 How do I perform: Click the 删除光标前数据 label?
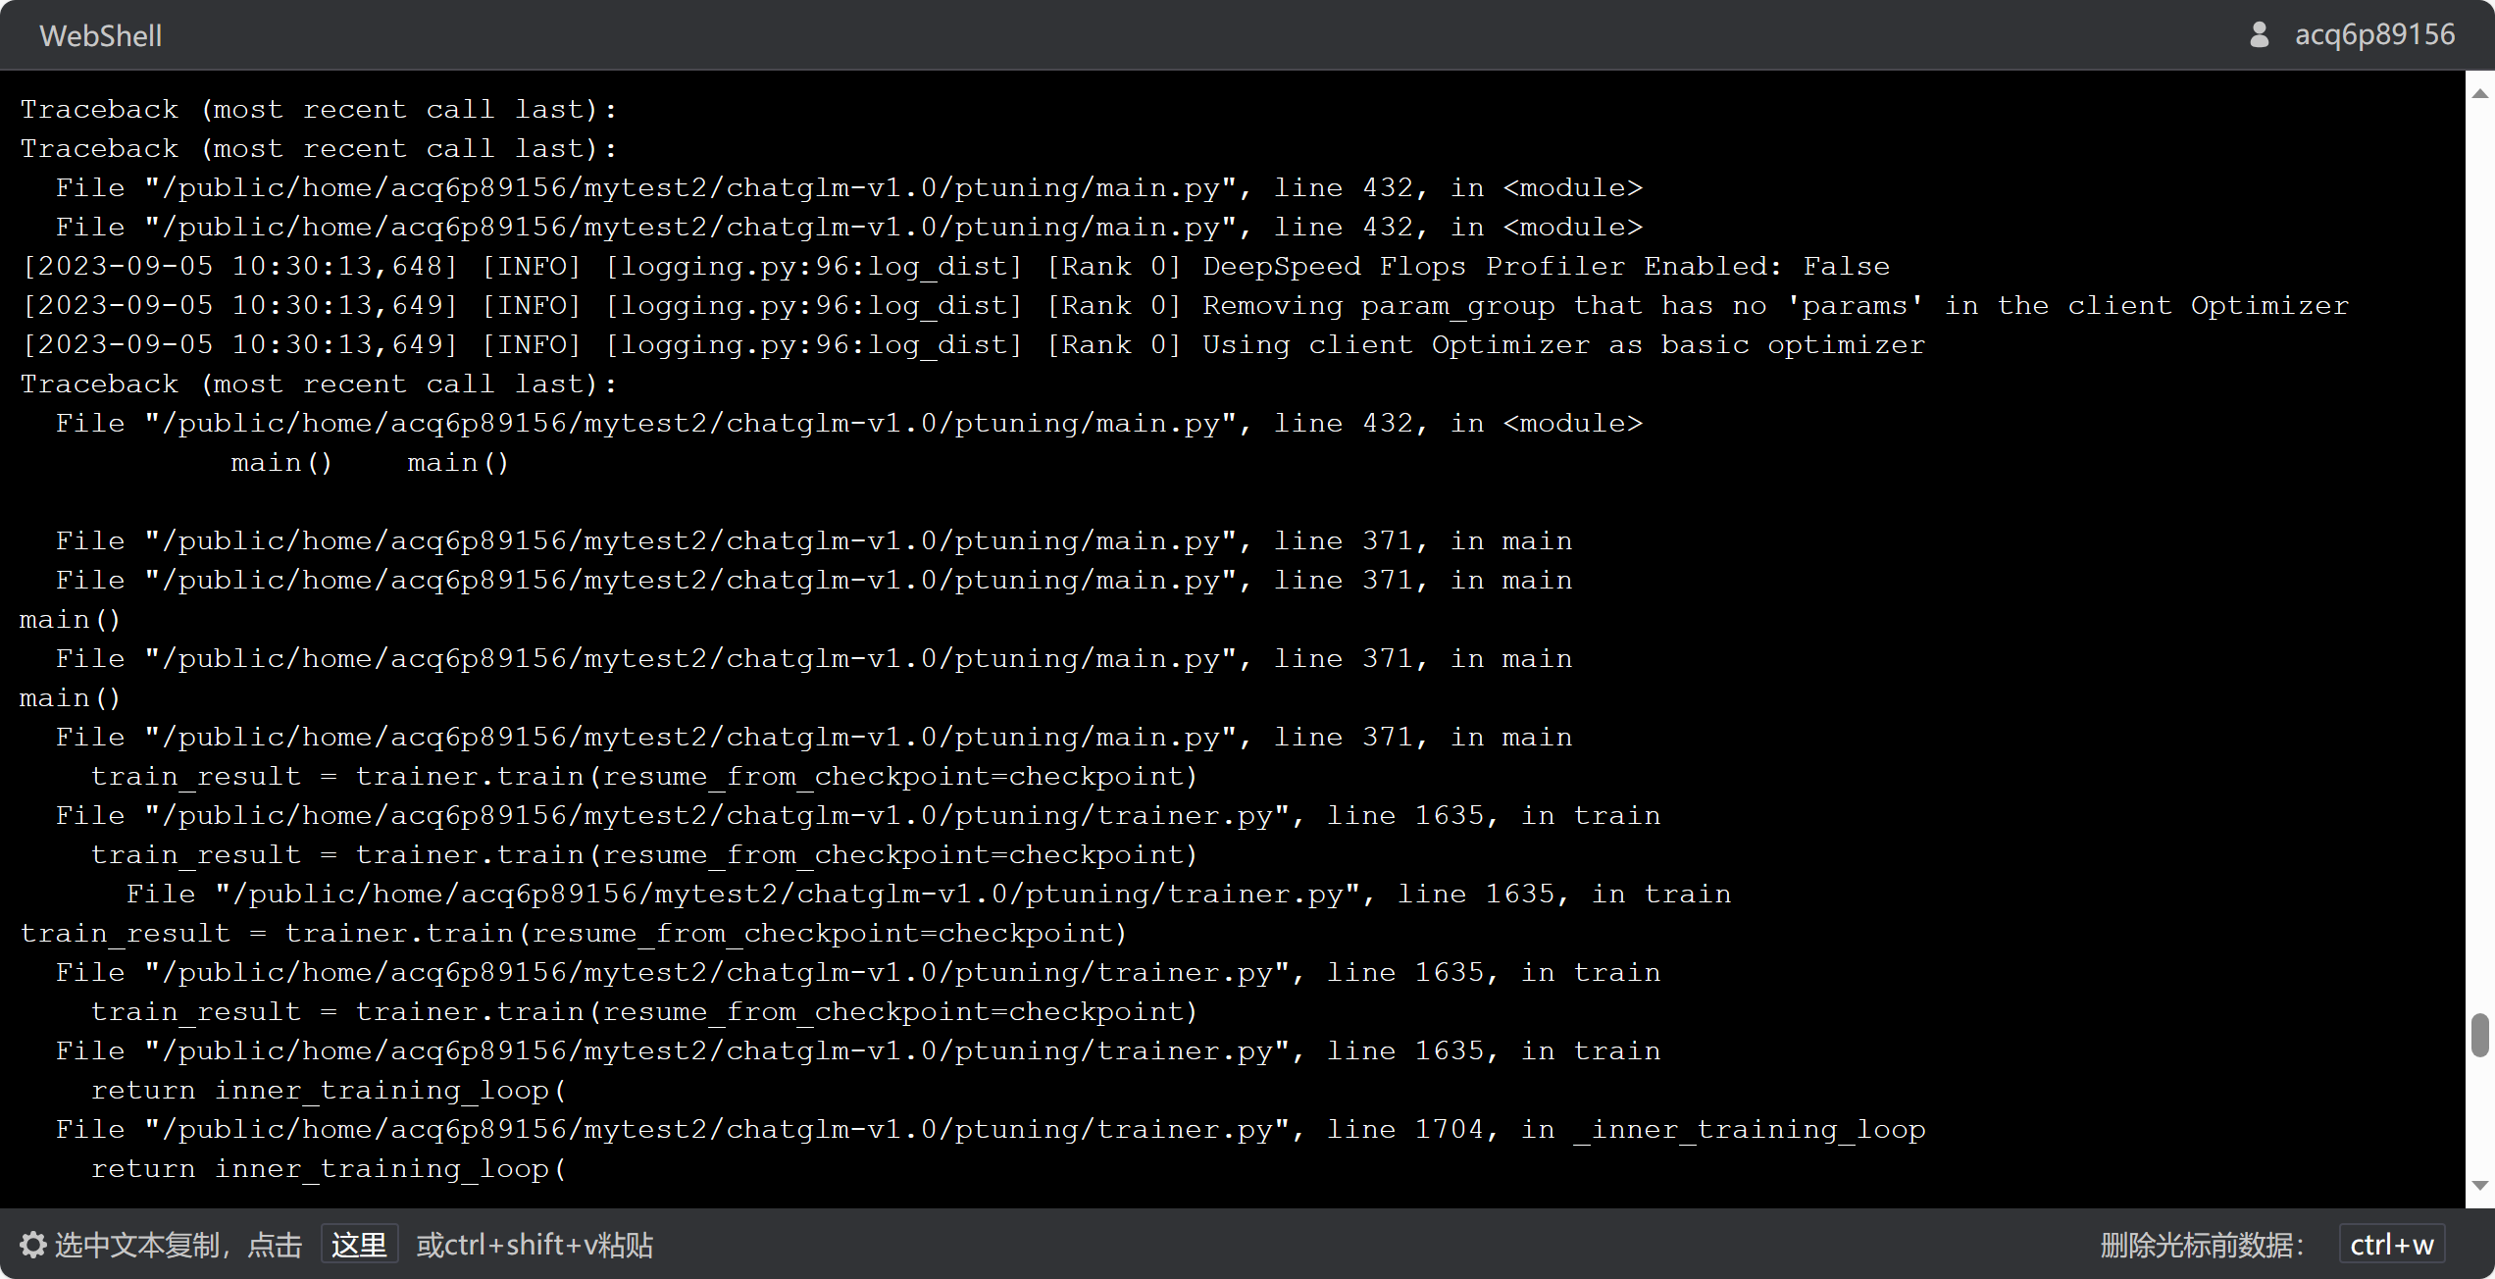click(x=2202, y=1245)
